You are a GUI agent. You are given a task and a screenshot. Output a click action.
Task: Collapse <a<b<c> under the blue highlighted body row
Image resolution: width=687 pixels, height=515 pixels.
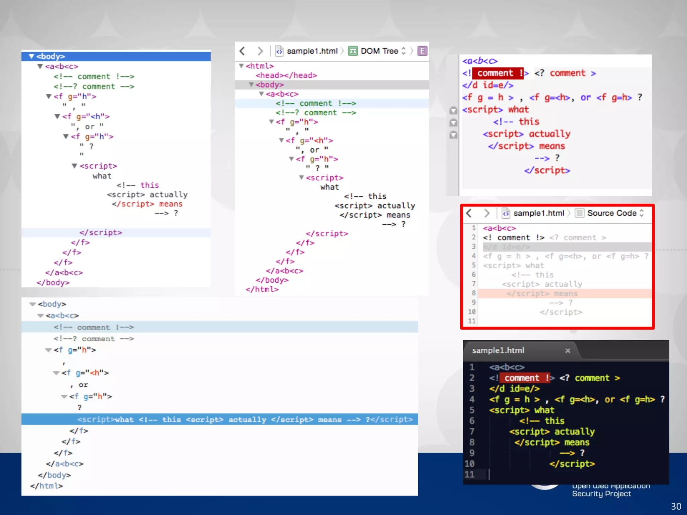[x=40, y=66]
